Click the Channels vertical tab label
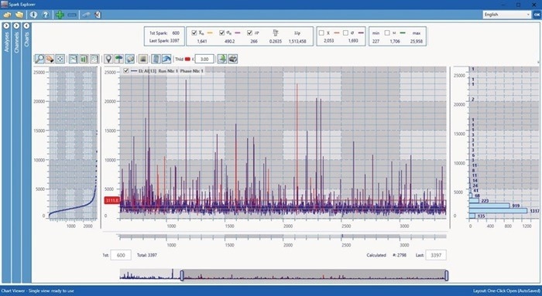Image resolution: width=542 pixels, height=296 pixels. [x=16, y=43]
